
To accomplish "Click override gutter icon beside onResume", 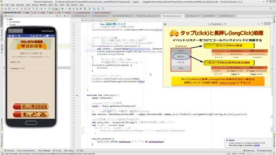I will click(x=77, y=95).
